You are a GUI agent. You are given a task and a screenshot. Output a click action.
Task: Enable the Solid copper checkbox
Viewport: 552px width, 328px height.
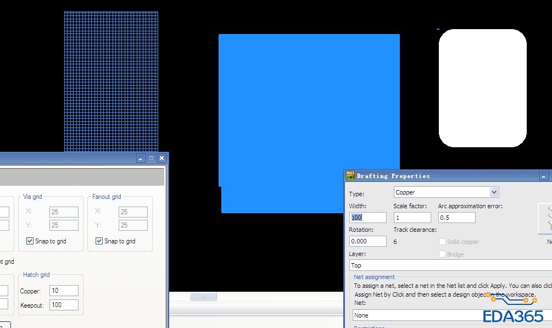442,242
